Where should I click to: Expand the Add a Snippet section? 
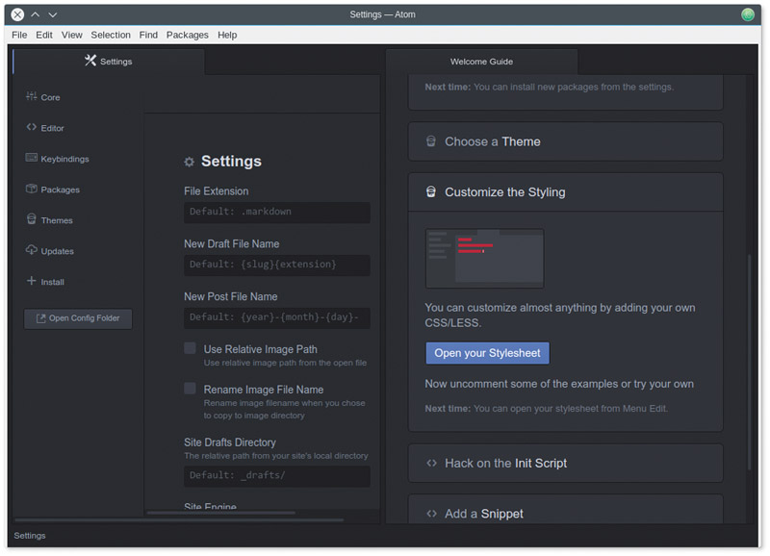(565, 511)
